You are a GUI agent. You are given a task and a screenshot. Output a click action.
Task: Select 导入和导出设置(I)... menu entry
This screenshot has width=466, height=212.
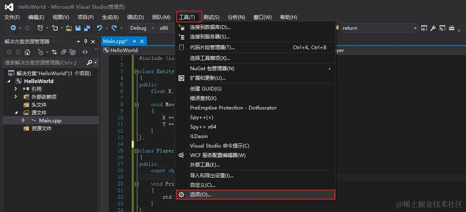(255, 176)
